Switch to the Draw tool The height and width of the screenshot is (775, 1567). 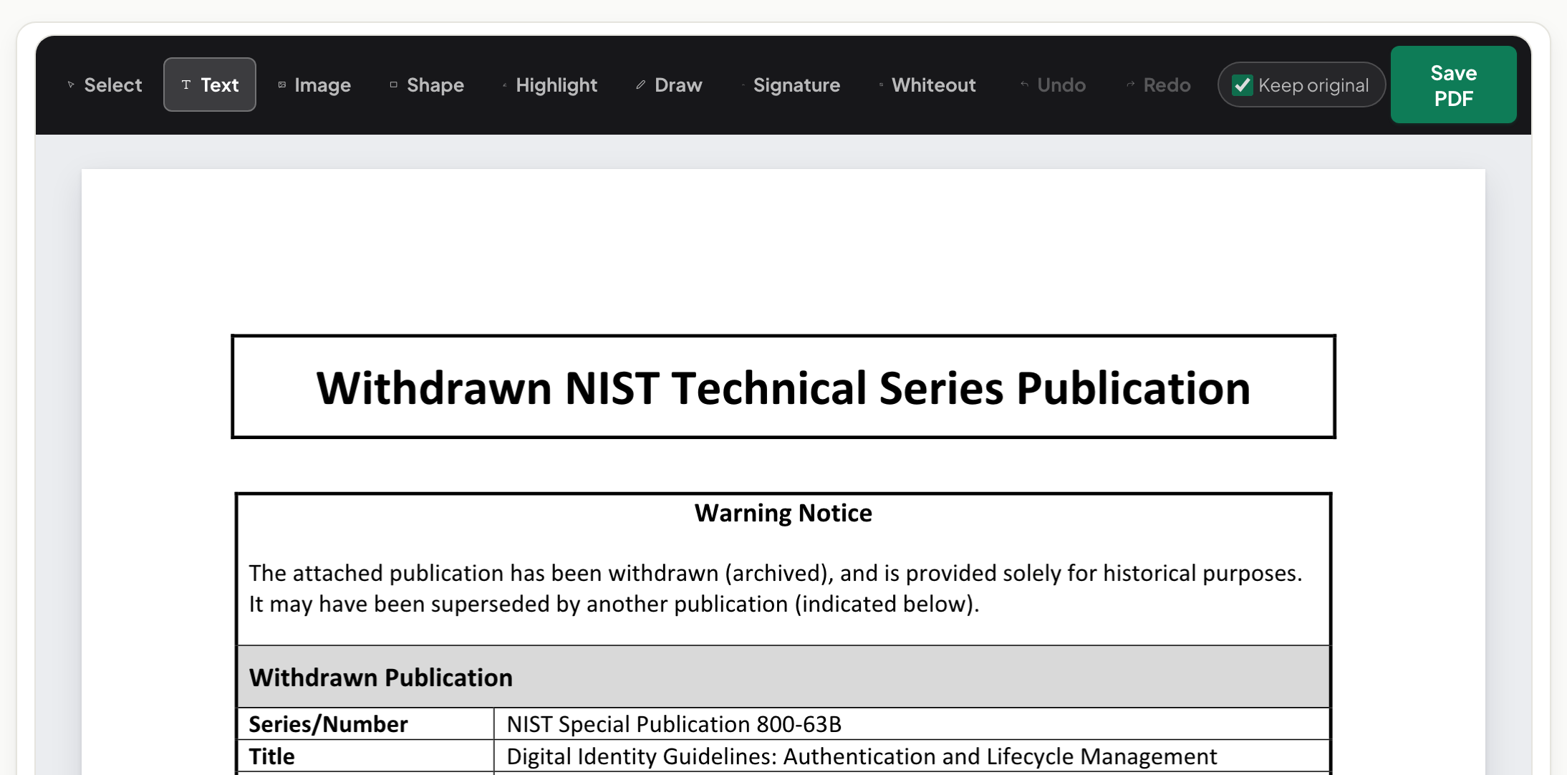coord(669,85)
